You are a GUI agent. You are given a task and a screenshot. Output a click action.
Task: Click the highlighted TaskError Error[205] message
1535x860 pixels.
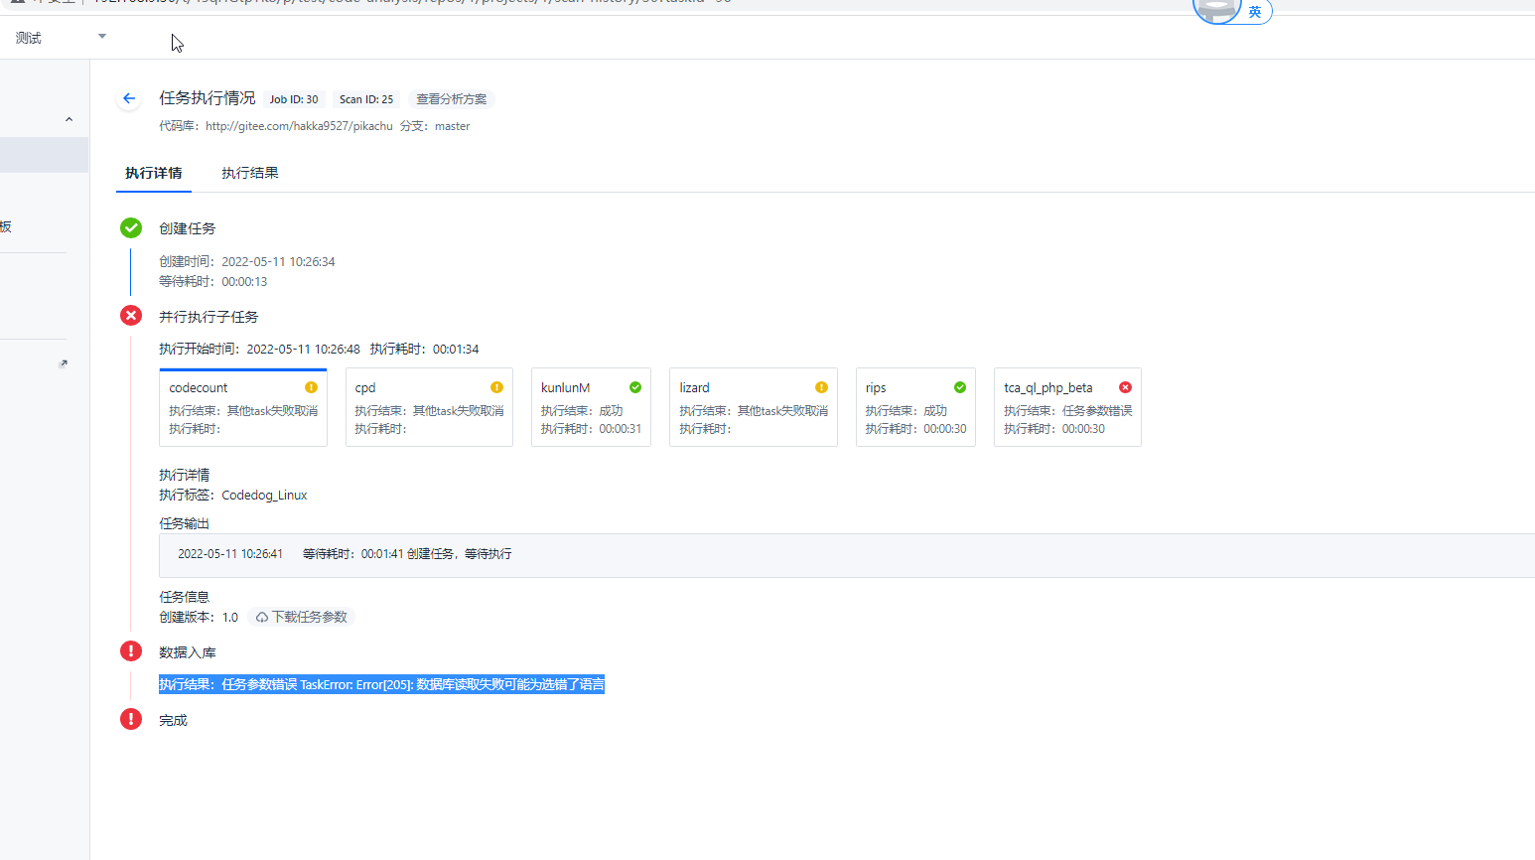tap(381, 684)
